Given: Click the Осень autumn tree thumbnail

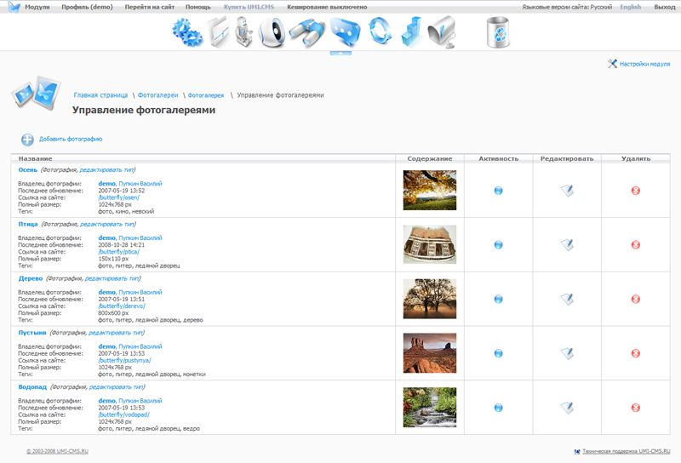Looking at the screenshot, I should click(430, 191).
